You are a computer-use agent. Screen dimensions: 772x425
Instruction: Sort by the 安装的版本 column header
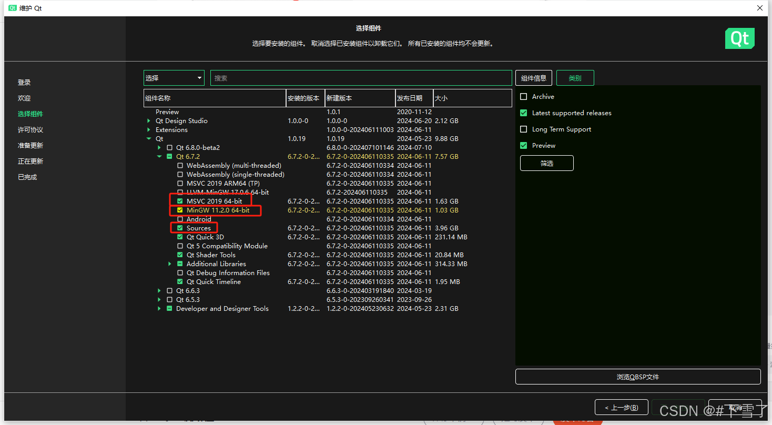[306, 98]
